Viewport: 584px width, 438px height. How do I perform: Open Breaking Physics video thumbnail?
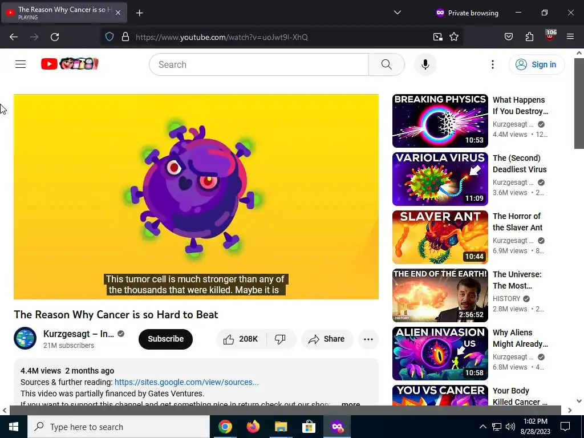click(440, 121)
